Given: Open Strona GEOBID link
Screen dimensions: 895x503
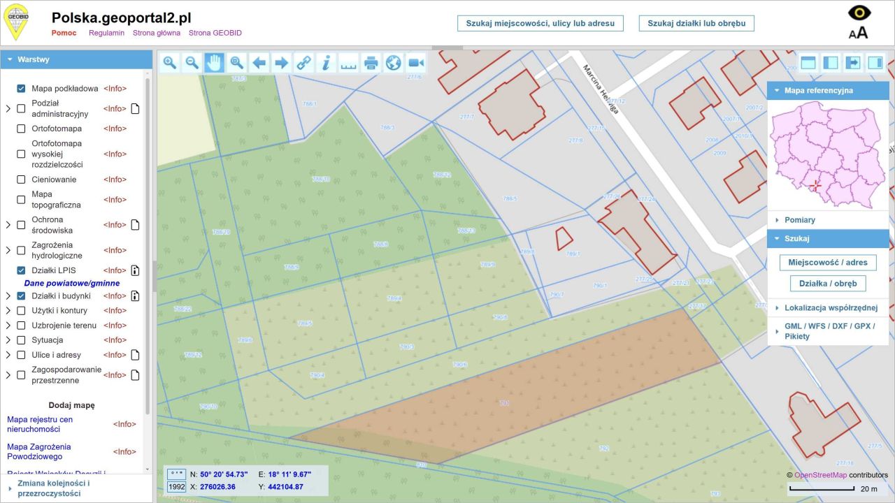Looking at the screenshot, I should pyautogui.click(x=215, y=33).
